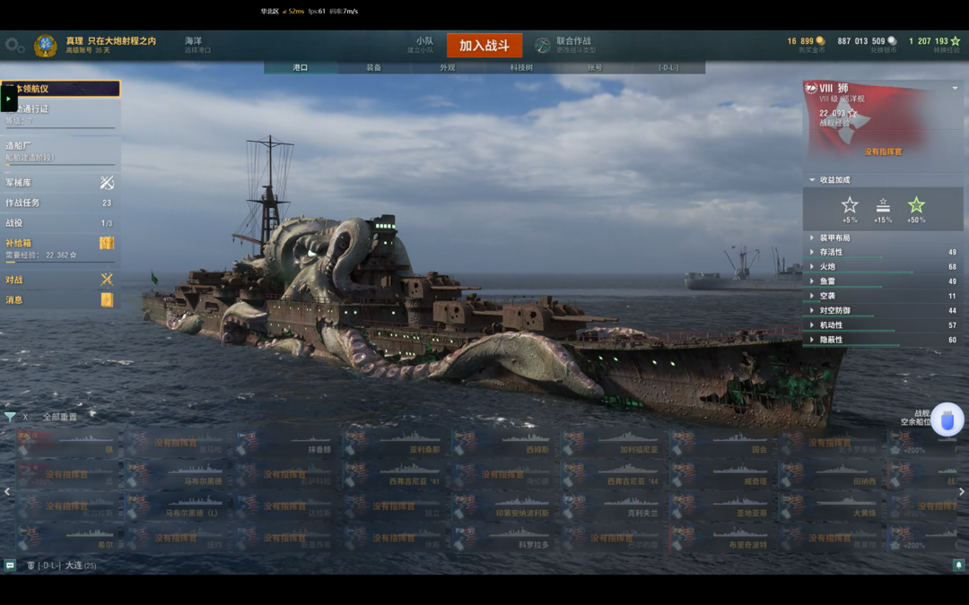Viewport: 969px width, 605px height.
Task: Open the ship carousel filter funnel icon
Action: [x=10, y=417]
